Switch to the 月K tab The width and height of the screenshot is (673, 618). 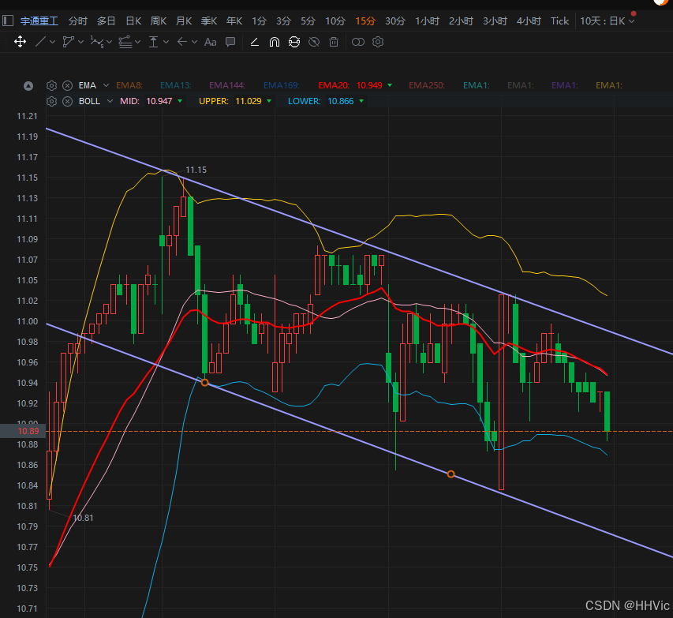184,21
